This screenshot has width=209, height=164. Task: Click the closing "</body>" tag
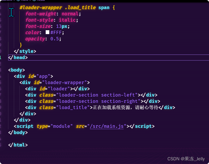click(x=18, y=133)
